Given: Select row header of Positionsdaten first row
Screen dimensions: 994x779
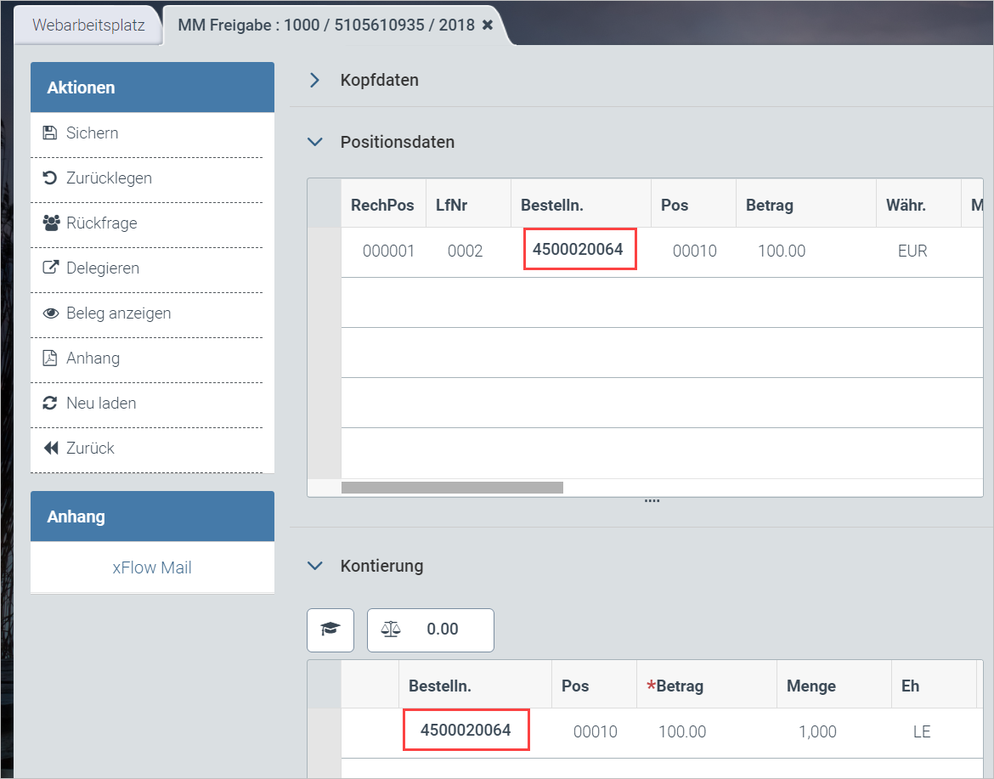Looking at the screenshot, I should pos(324,251).
